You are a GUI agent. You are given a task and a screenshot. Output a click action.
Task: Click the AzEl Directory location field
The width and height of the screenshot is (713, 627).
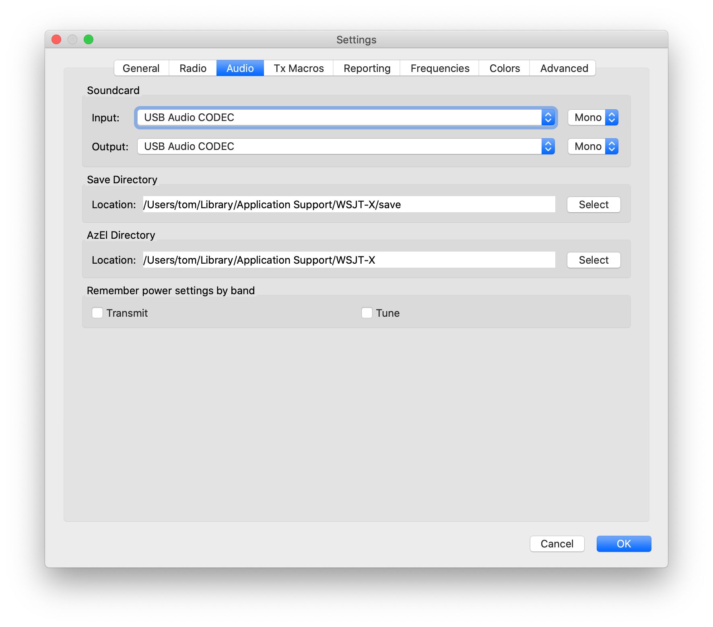(x=349, y=260)
